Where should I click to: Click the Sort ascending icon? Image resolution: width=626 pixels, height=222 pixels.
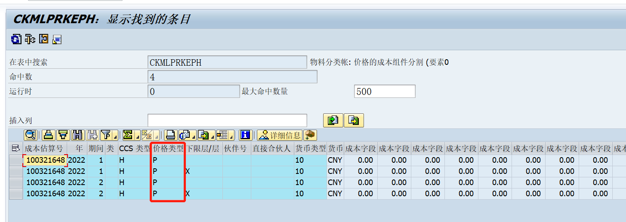(x=49, y=135)
